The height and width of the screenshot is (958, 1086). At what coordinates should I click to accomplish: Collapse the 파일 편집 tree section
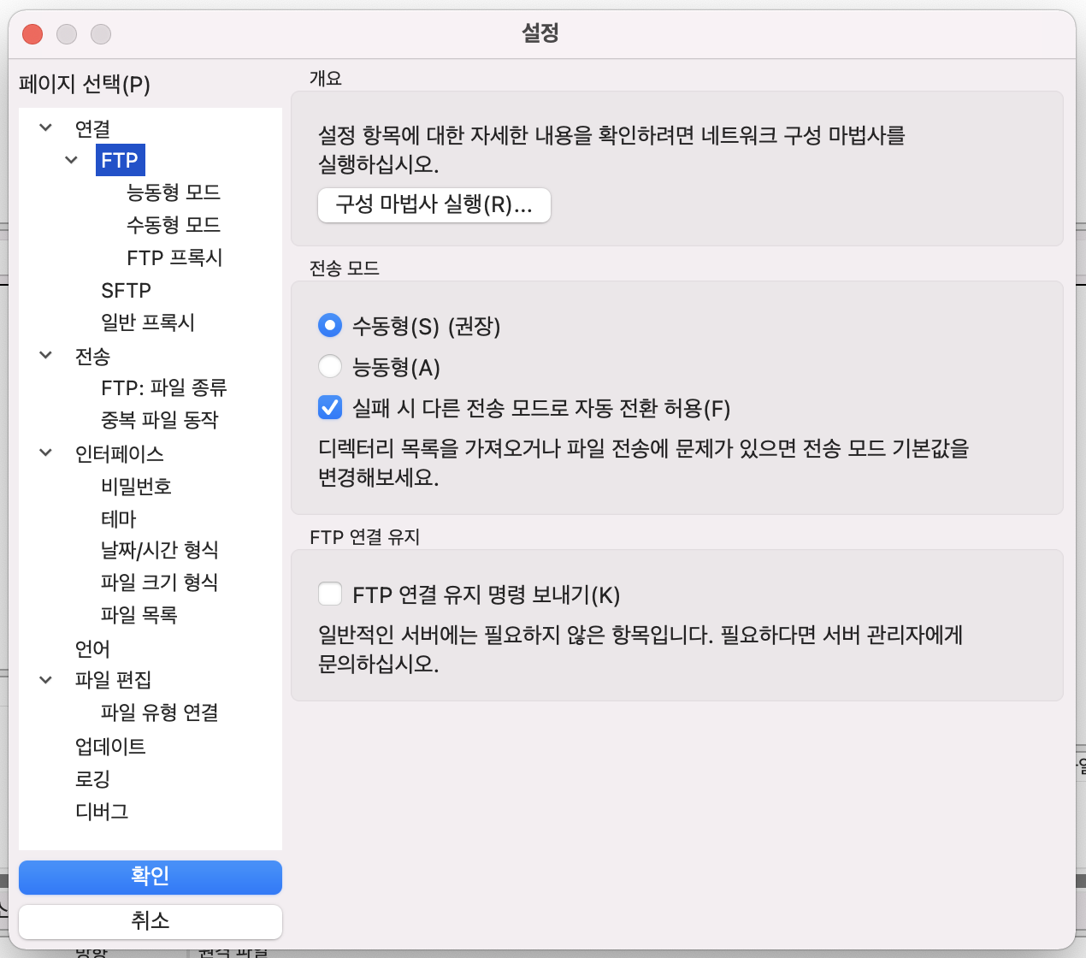46,680
